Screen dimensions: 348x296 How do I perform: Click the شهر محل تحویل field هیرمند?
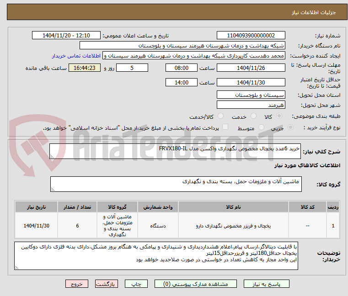pos(251,105)
